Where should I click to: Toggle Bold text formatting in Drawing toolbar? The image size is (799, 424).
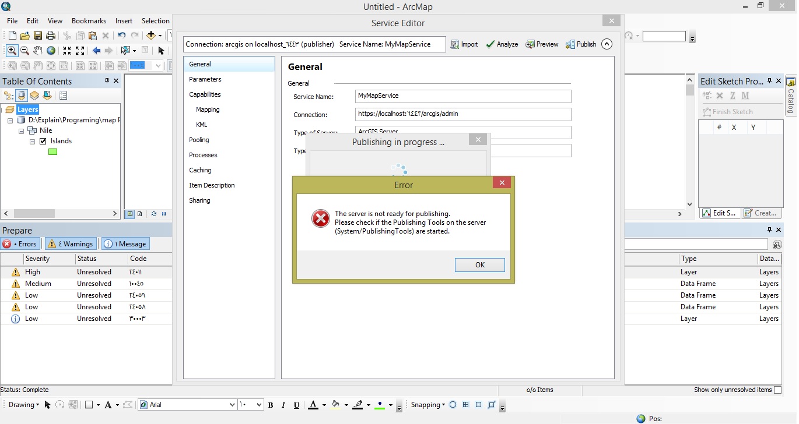(x=271, y=405)
